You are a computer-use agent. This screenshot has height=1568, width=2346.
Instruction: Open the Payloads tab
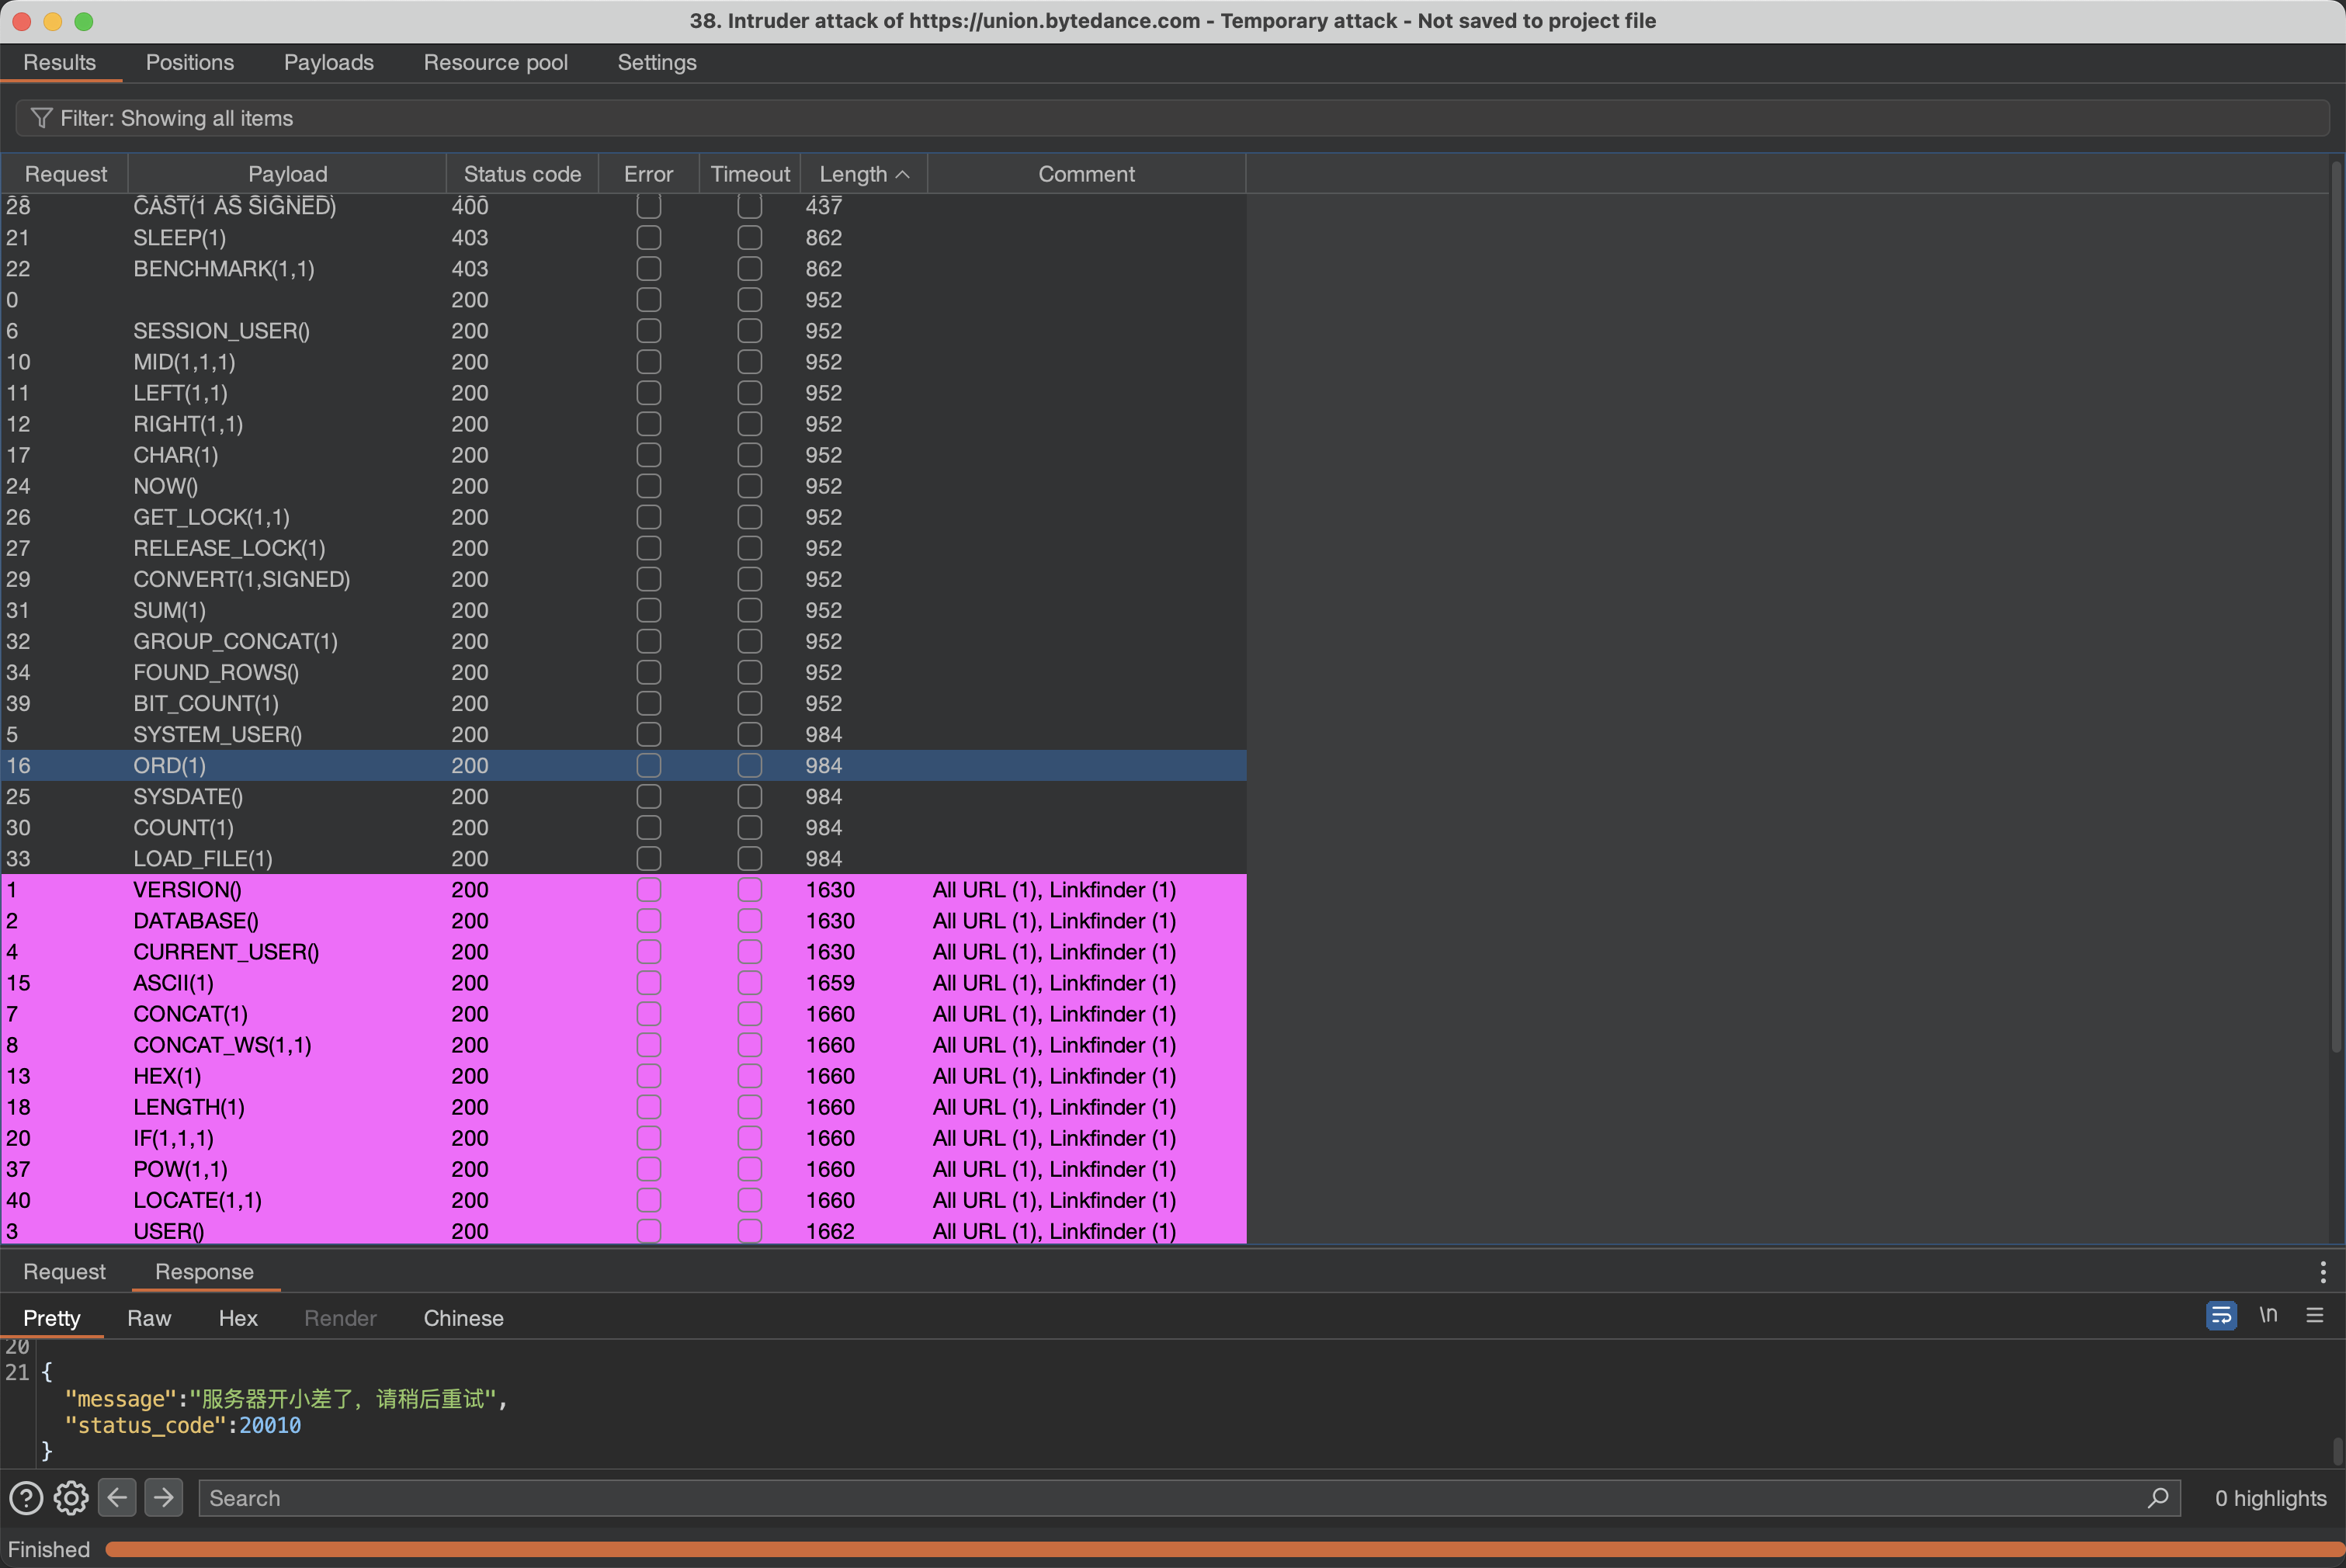tap(329, 62)
